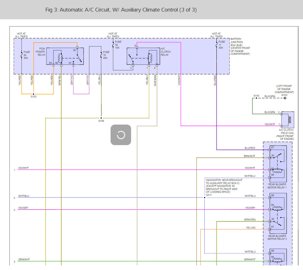Click connector number 1 on VIO/WHT wire
The height and width of the screenshot is (270, 303).
pos(14,170)
